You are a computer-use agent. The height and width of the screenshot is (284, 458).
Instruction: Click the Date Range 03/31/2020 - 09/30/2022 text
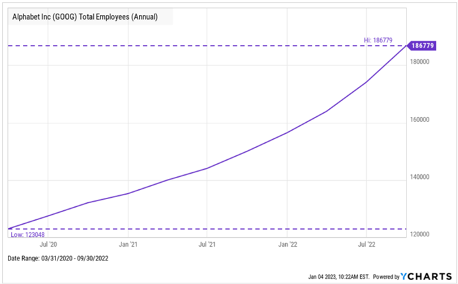pyautogui.click(x=58, y=259)
